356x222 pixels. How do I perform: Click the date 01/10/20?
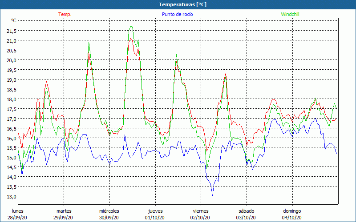pyautogui.click(x=154, y=218)
